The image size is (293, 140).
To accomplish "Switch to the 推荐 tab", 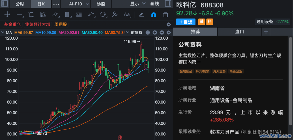I will tap(195, 32).
